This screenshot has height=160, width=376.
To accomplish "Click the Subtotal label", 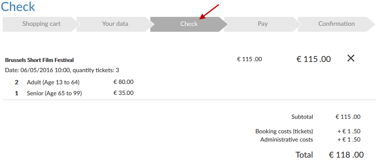I will click(302, 117).
